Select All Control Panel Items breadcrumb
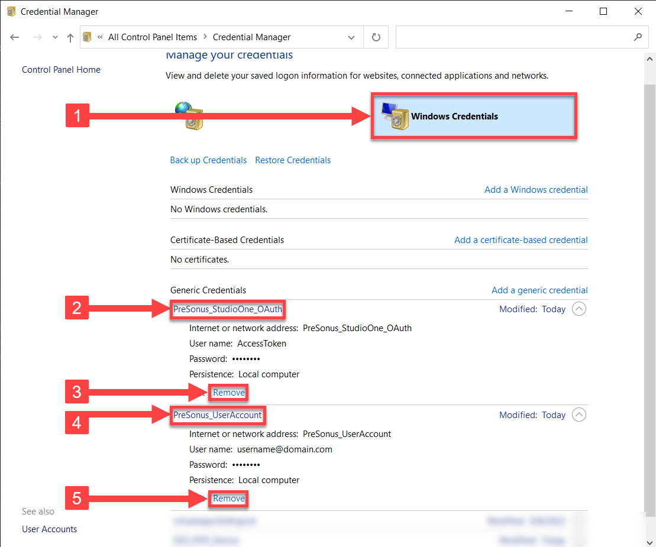This screenshot has height=547, width=656. [152, 37]
